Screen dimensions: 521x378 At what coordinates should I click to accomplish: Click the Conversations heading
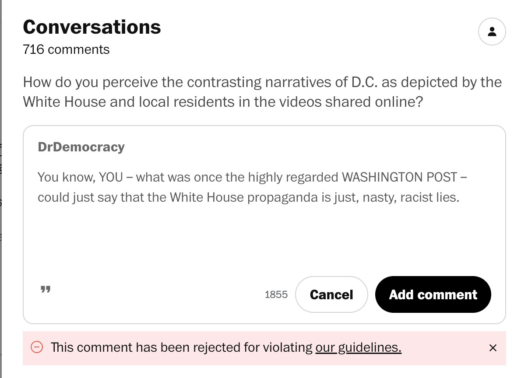pyautogui.click(x=92, y=27)
